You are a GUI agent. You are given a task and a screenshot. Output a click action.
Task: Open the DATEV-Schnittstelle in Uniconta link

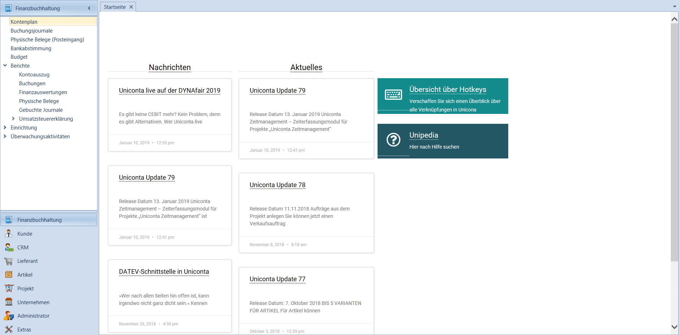click(164, 272)
